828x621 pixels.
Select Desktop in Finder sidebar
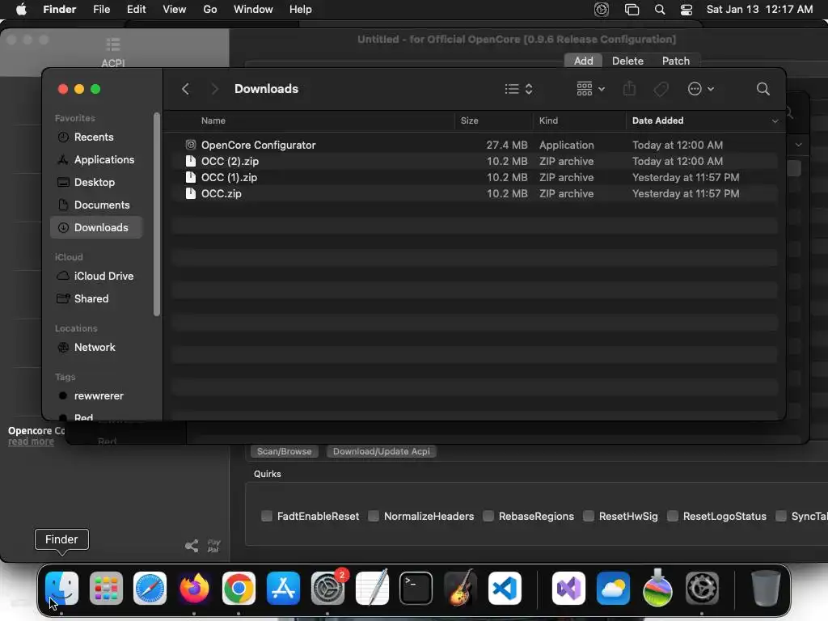(x=96, y=182)
